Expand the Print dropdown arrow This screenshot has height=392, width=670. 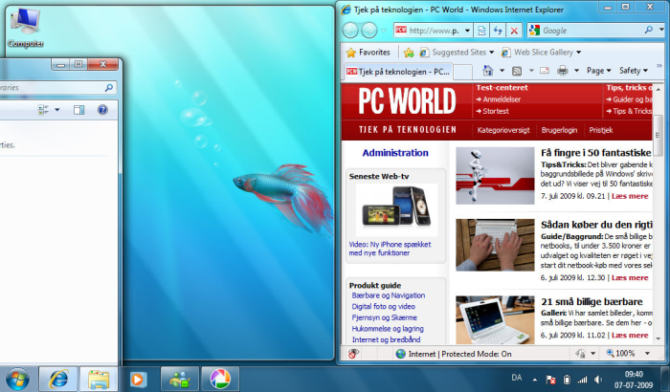[x=576, y=71]
